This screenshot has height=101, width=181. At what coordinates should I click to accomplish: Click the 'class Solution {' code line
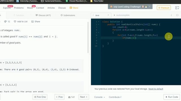tap(112, 22)
